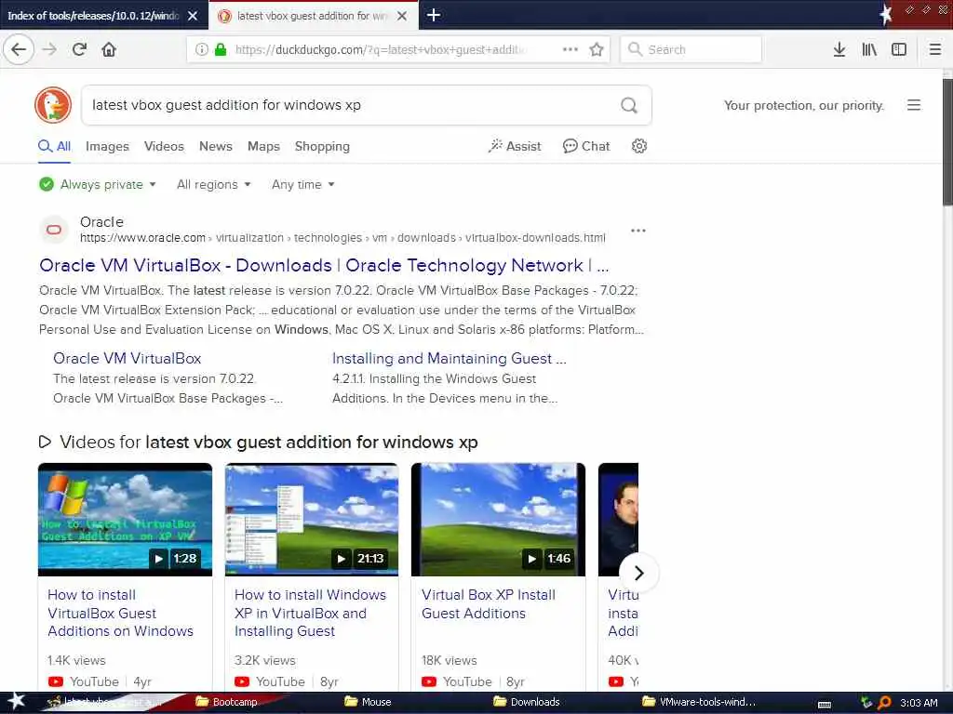The height and width of the screenshot is (714, 953).
Task: Switch to the News tab
Action: point(216,146)
